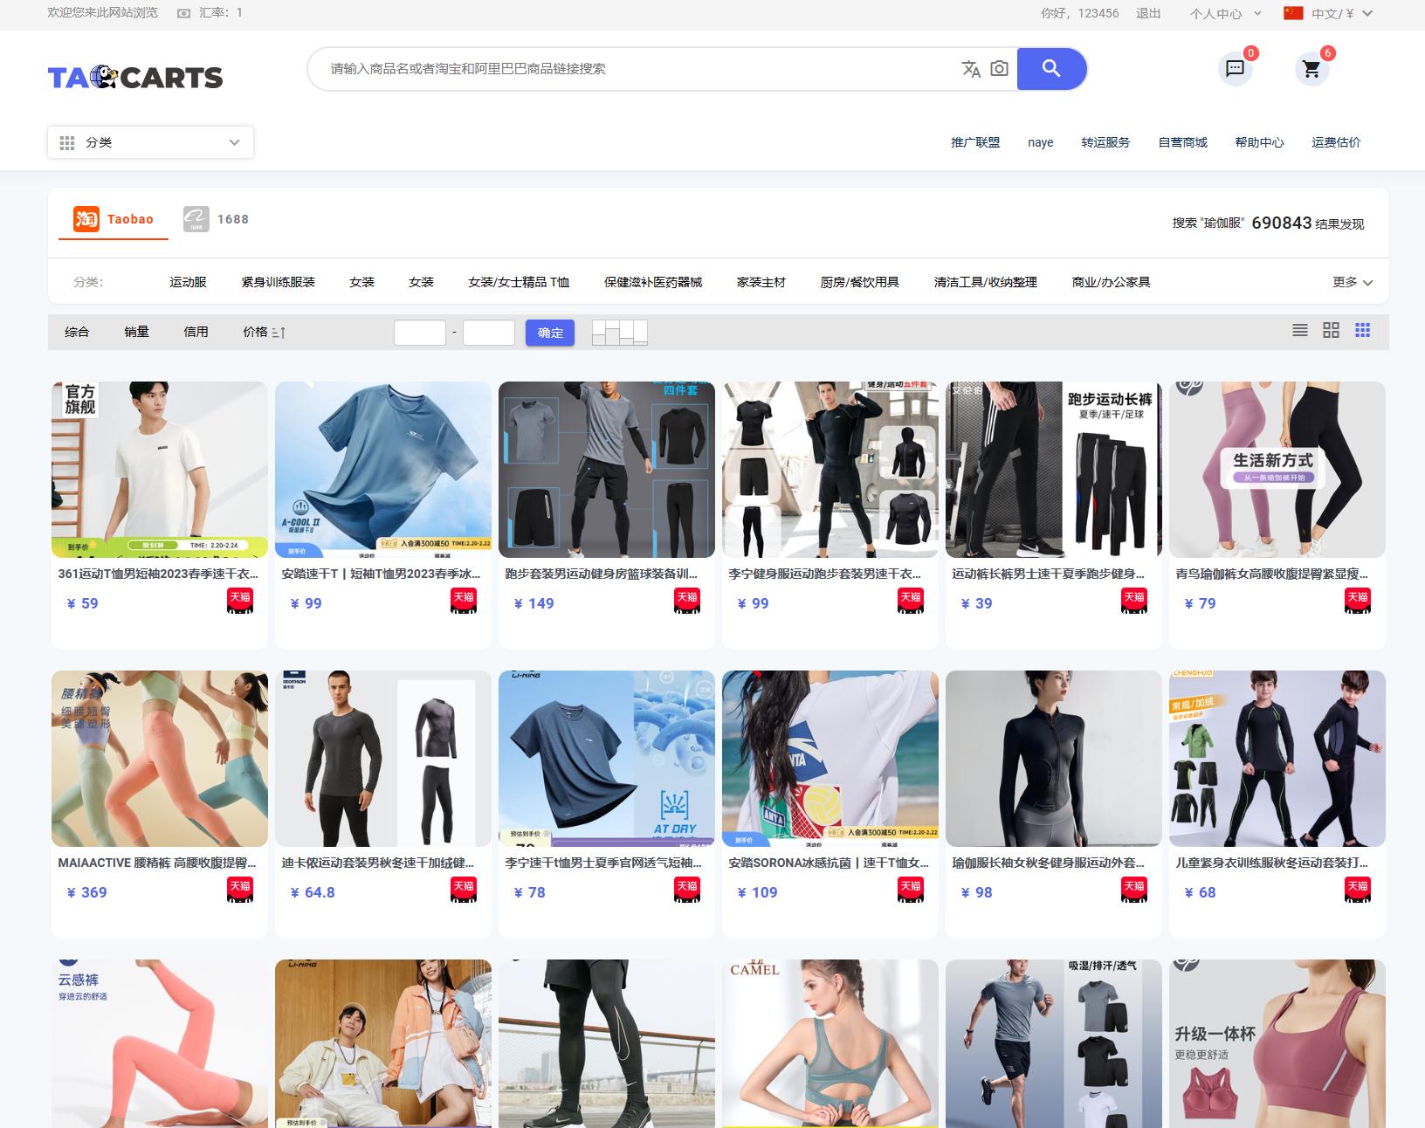Viewport: 1425px width, 1128px height.
Task: Filter by 商业/办公家具 category
Action: [1112, 282]
